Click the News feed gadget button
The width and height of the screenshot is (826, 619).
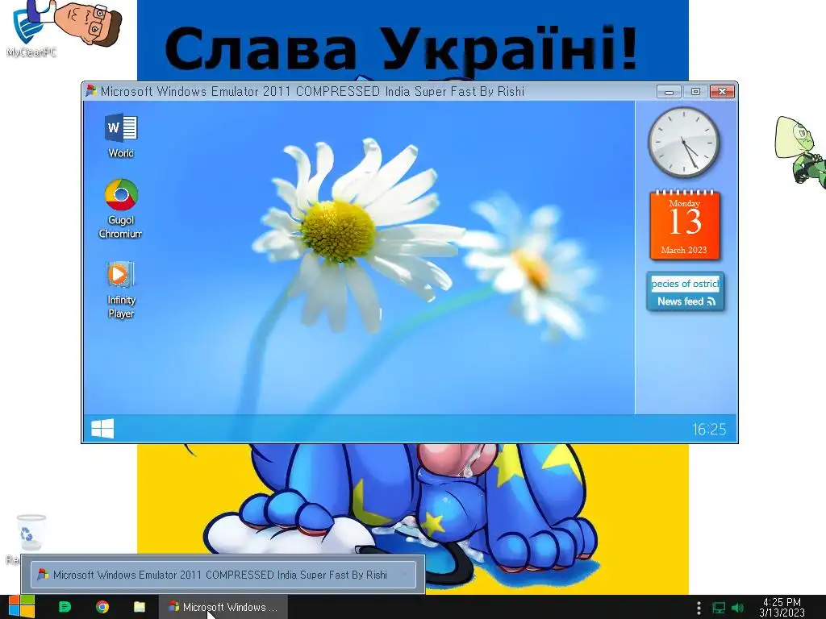[x=686, y=301]
